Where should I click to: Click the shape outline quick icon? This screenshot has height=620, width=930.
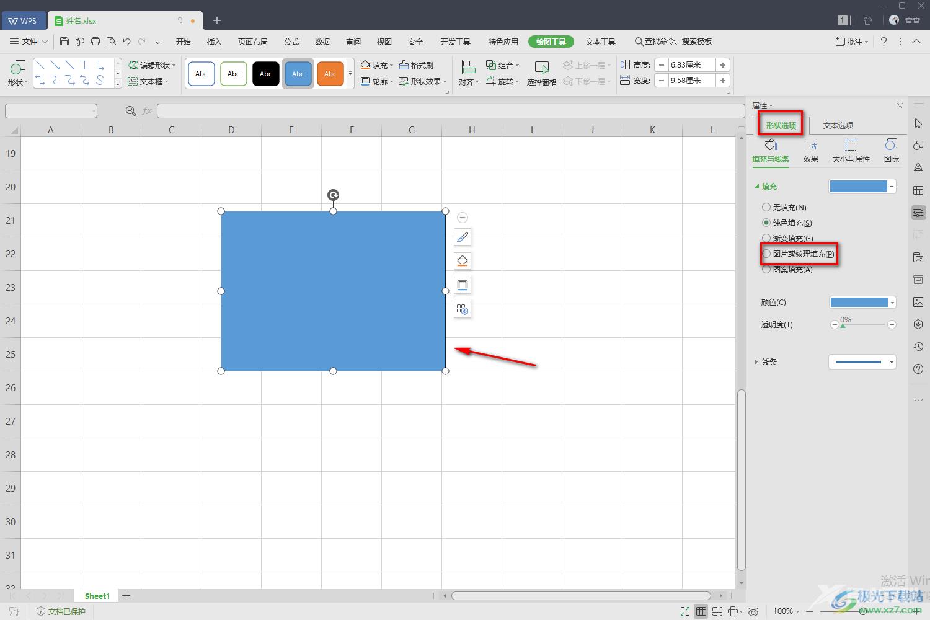[463, 285]
